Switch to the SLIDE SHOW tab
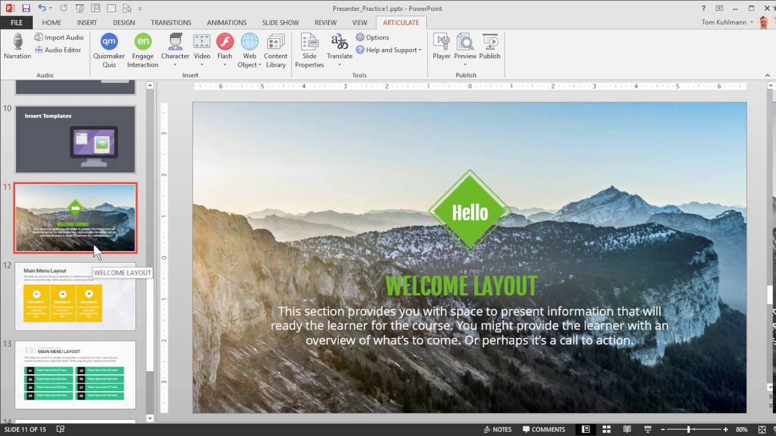This screenshot has width=776, height=436. pyautogui.click(x=280, y=22)
